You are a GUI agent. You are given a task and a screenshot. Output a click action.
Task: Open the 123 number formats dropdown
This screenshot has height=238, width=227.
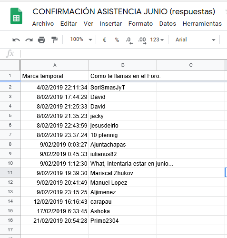(157, 40)
